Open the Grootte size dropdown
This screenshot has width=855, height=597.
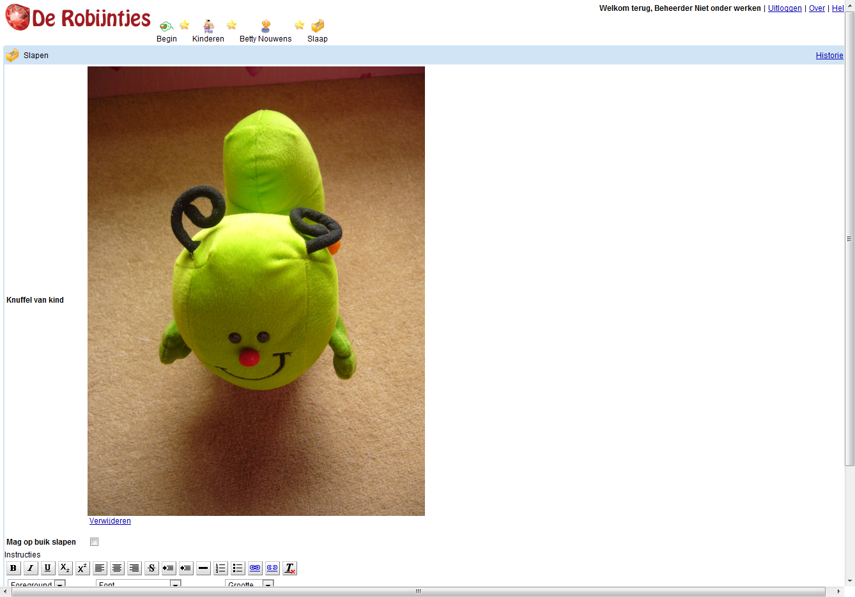point(268,584)
